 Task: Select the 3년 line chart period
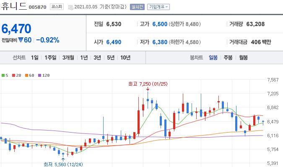(x=97, y=57)
